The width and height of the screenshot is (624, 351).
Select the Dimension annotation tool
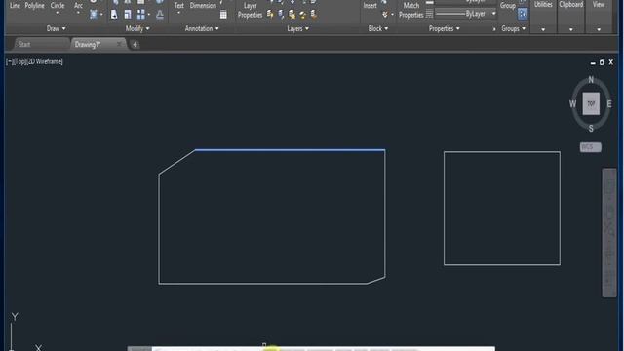(203, 5)
